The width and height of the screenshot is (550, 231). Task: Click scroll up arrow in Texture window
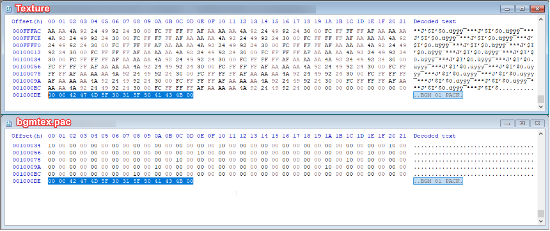coord(541,20)
